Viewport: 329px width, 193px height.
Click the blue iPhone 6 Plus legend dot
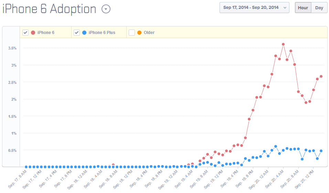(x=84, y=33)
